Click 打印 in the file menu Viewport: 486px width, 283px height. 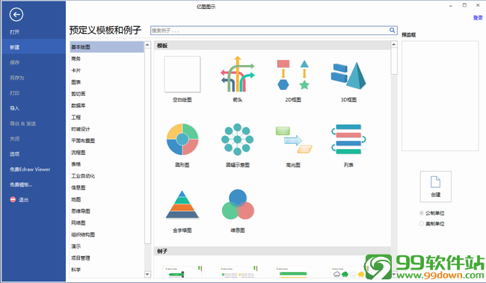(x=14, y=93)
